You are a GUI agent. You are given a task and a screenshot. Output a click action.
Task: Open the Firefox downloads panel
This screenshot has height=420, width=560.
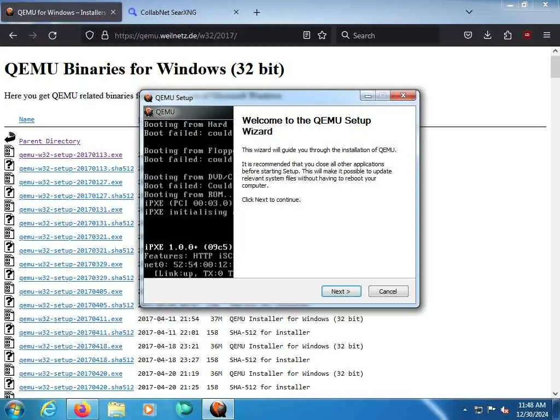tap(487, 35)
